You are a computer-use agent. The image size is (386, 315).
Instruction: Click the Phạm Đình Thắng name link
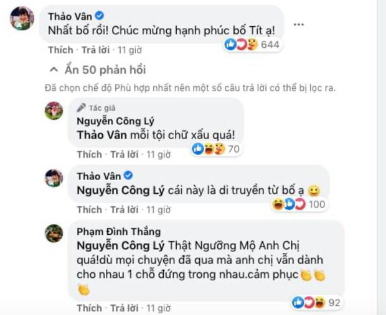point(119,232)
